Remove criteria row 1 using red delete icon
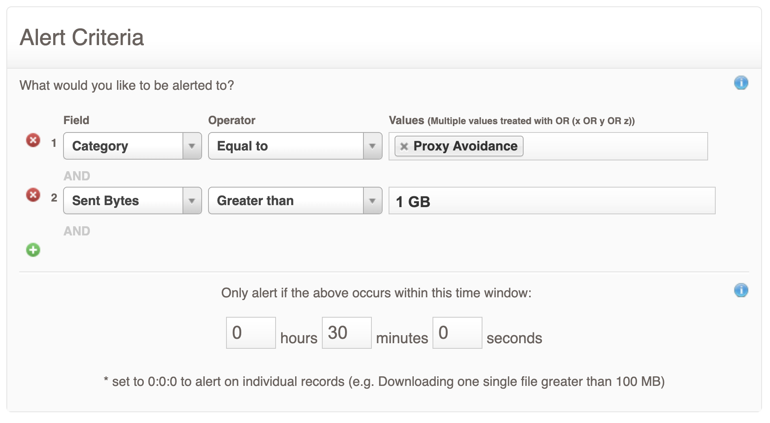The width and height of the screenshot is (770, 423). coord(33,140)
